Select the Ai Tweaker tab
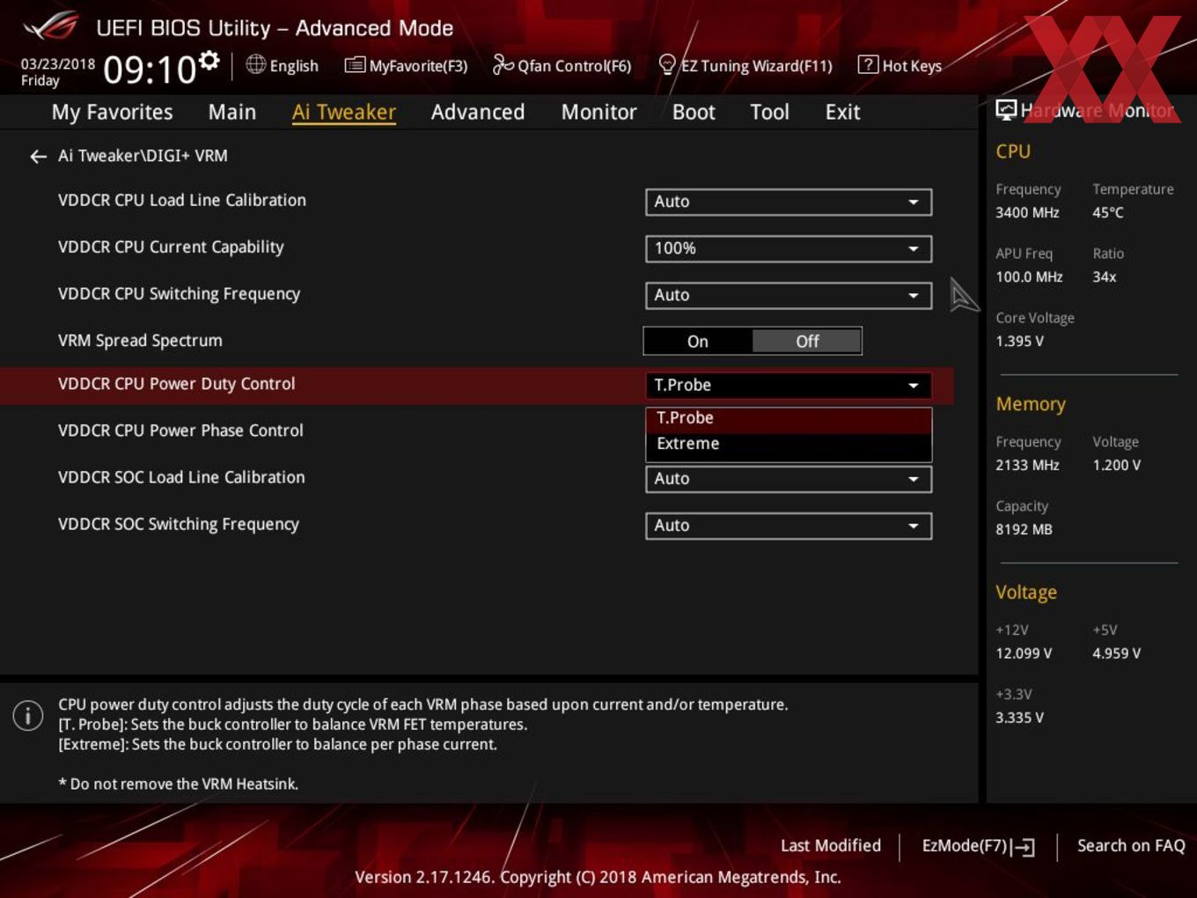Viewport: 1197px width, 898px height. (x=344, y=112)
